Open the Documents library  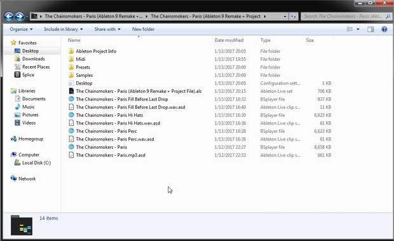coord(30,99)
